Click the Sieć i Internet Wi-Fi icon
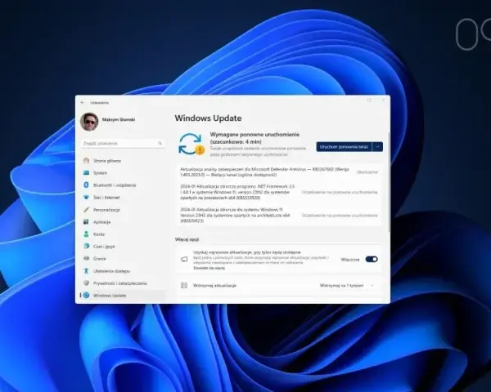491x392 pixels. [x=87, y=198]
